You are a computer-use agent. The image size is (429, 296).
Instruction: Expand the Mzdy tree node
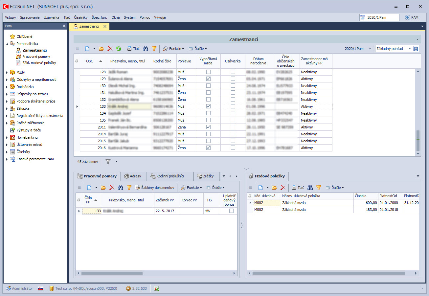(x=7, y=72)
